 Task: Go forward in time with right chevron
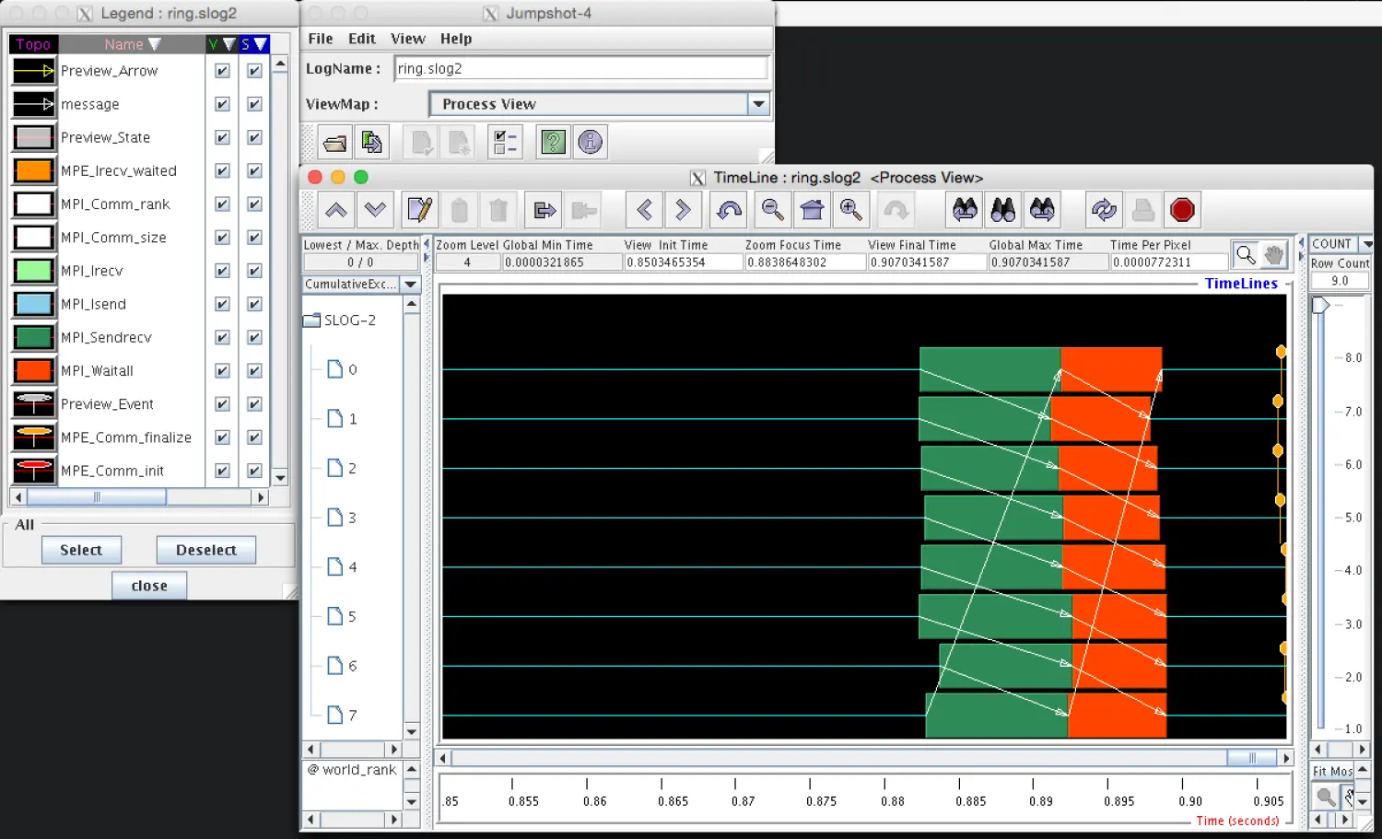point(683,210)
